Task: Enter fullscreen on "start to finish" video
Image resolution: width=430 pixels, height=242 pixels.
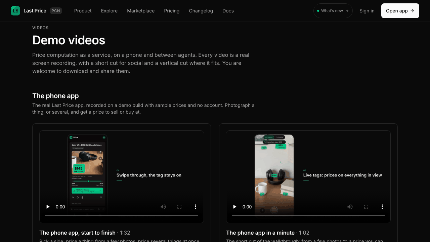Action: point(179,207)
